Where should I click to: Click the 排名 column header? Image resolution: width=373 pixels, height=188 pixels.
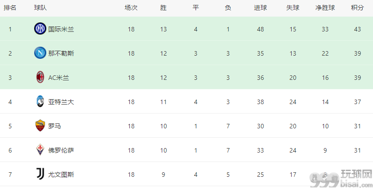pyautogui.click(x=10, y=8)
